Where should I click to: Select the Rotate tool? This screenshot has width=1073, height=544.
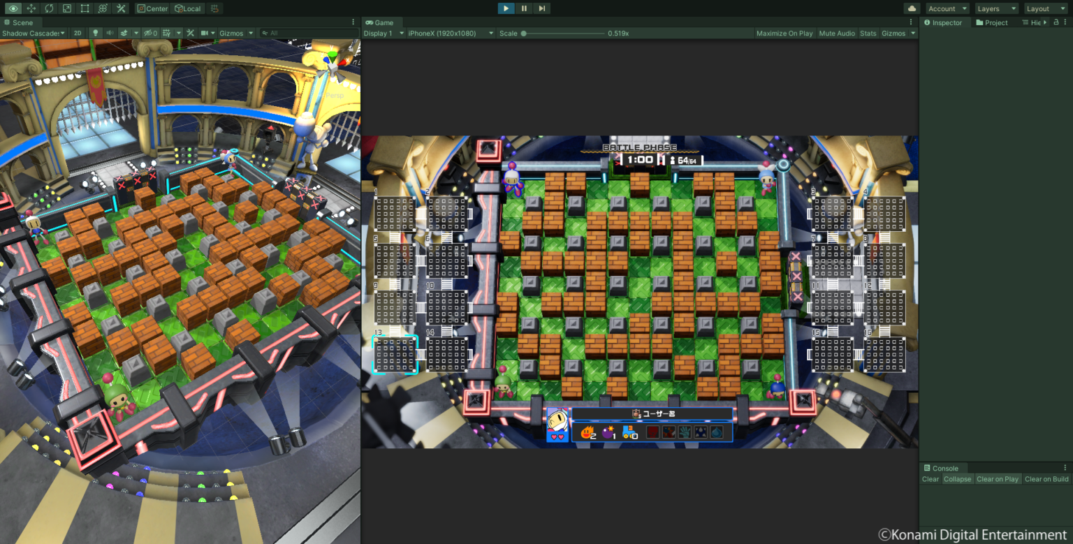[49, 8]
